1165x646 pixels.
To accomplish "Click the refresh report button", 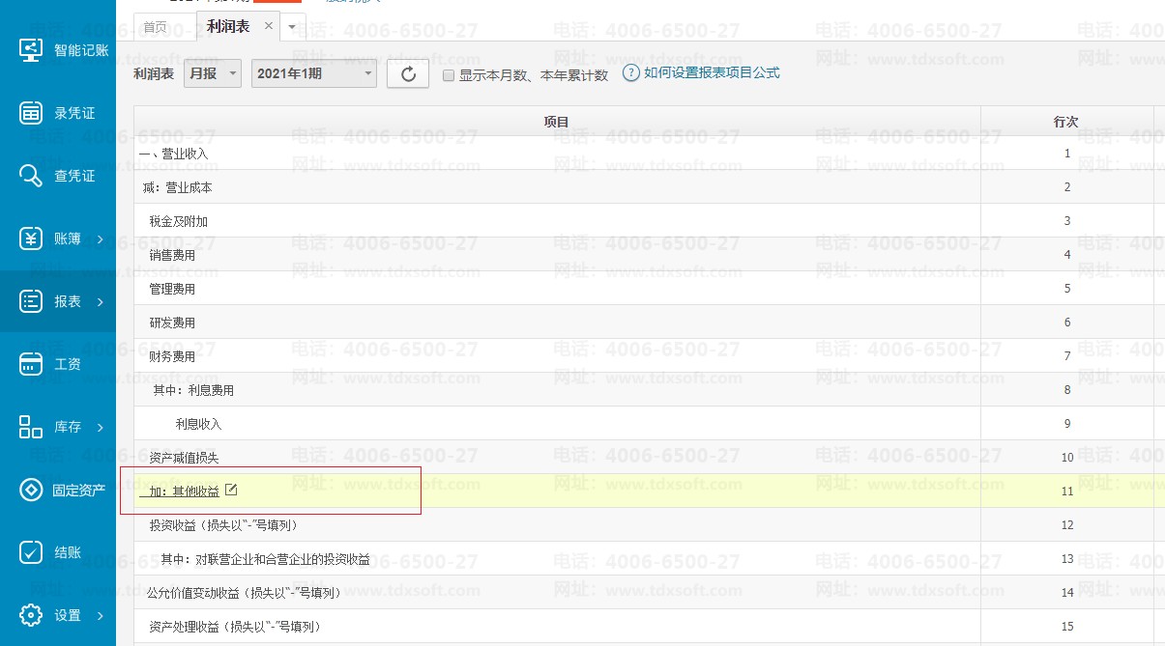I will pyautogui.click(x=407, y=74).
